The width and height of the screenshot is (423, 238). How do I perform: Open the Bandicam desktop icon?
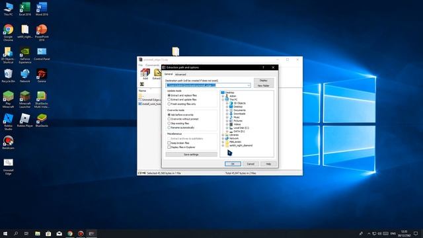(x=8, y=142)
